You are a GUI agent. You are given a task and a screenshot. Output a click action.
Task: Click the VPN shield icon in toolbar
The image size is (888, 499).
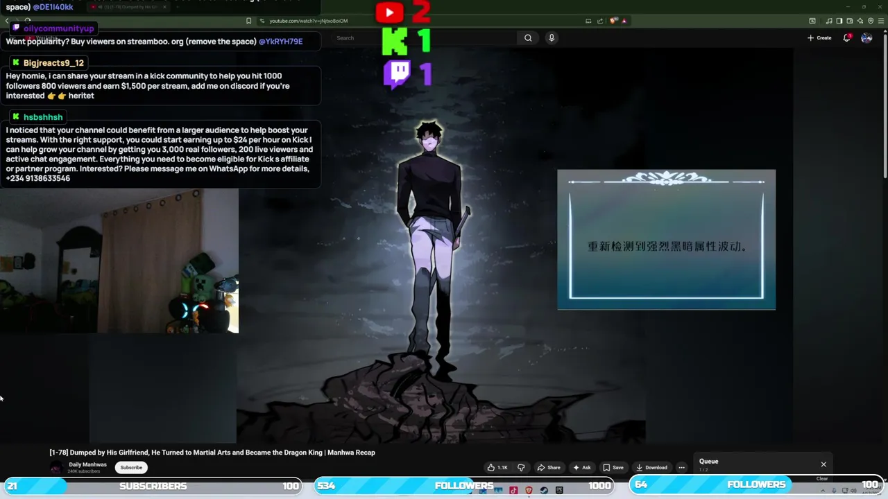pyautogui.click(x=871, y=21)
